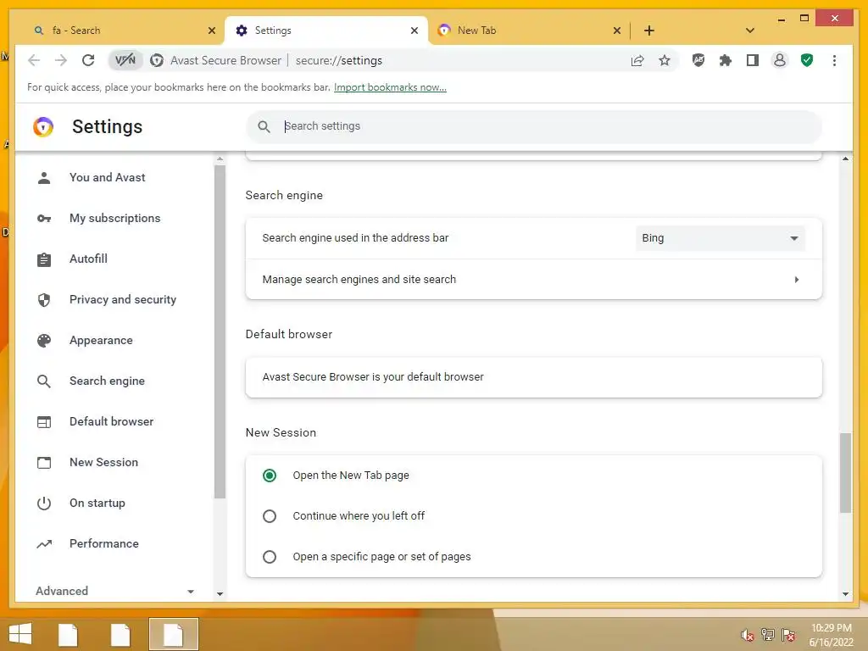This screenshot has height=651, width=868.
Task: Click the second taskbar document icon
Action: point(120,634)
